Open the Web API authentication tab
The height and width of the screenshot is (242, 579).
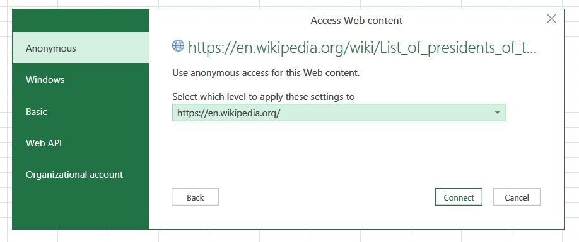[x=81, y=143]
